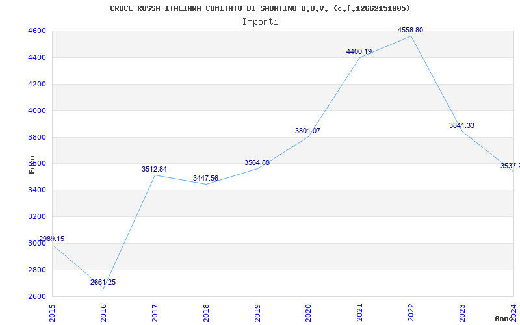520x325 pixels.
Task: Click data label 3564.88
Action: click(x=257, y=163)
